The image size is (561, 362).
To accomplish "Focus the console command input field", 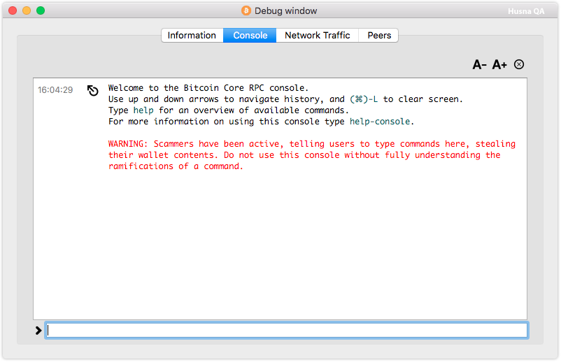I will point(287,330).
